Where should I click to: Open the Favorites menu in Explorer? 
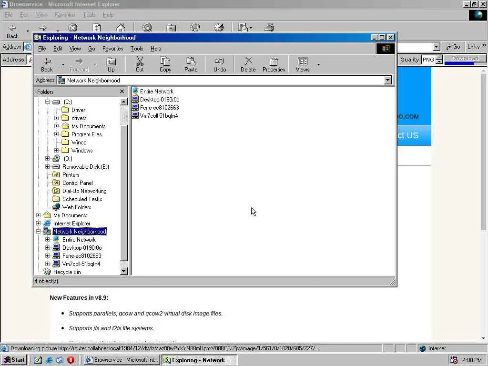tap(112, 49)
